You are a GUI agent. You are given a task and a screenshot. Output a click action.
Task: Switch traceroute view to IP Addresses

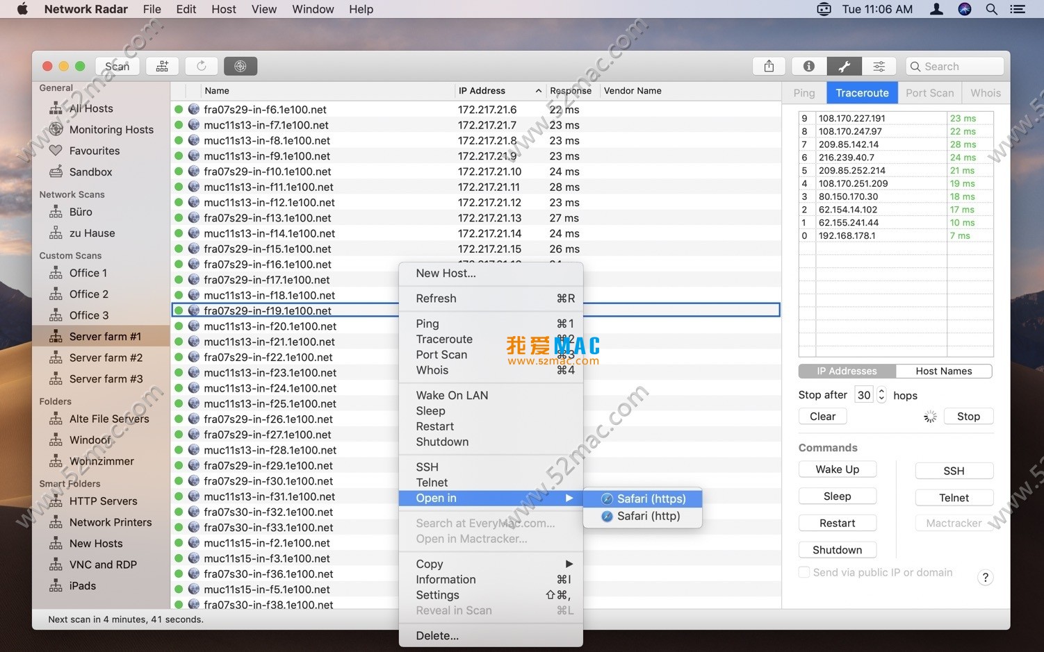point(847,371)
